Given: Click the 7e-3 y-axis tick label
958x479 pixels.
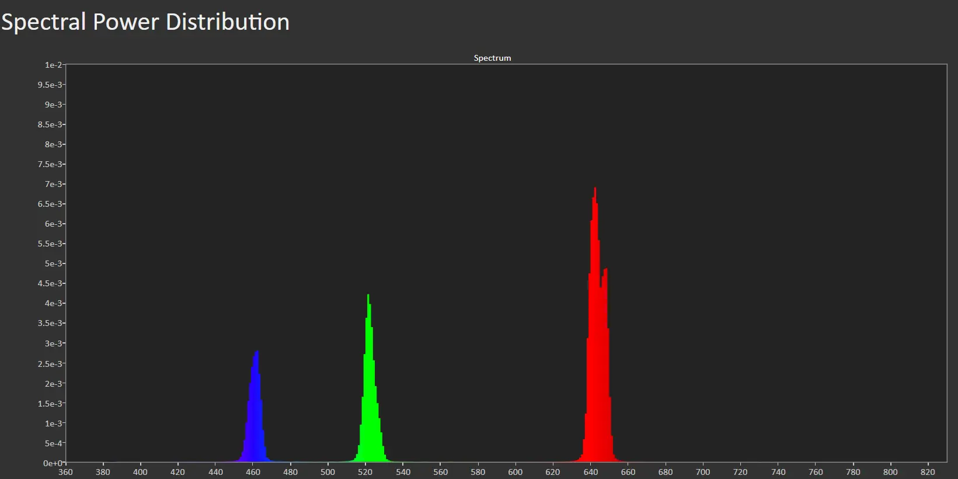Looking at the screenshot, I should pos(53,184).
